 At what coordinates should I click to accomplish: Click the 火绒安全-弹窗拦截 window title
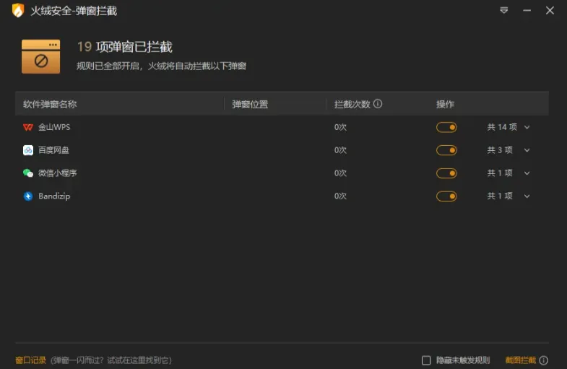[x=74, y=11]
